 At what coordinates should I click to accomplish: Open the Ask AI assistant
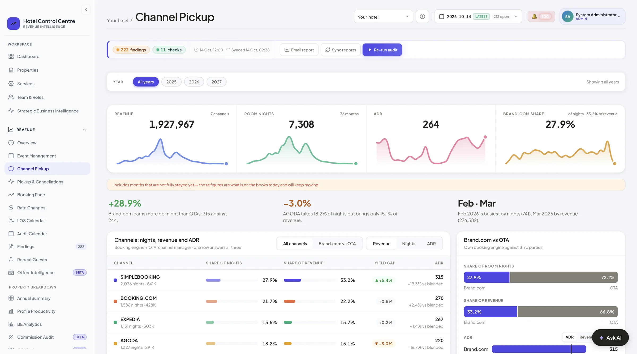click(x=610, y=338)
